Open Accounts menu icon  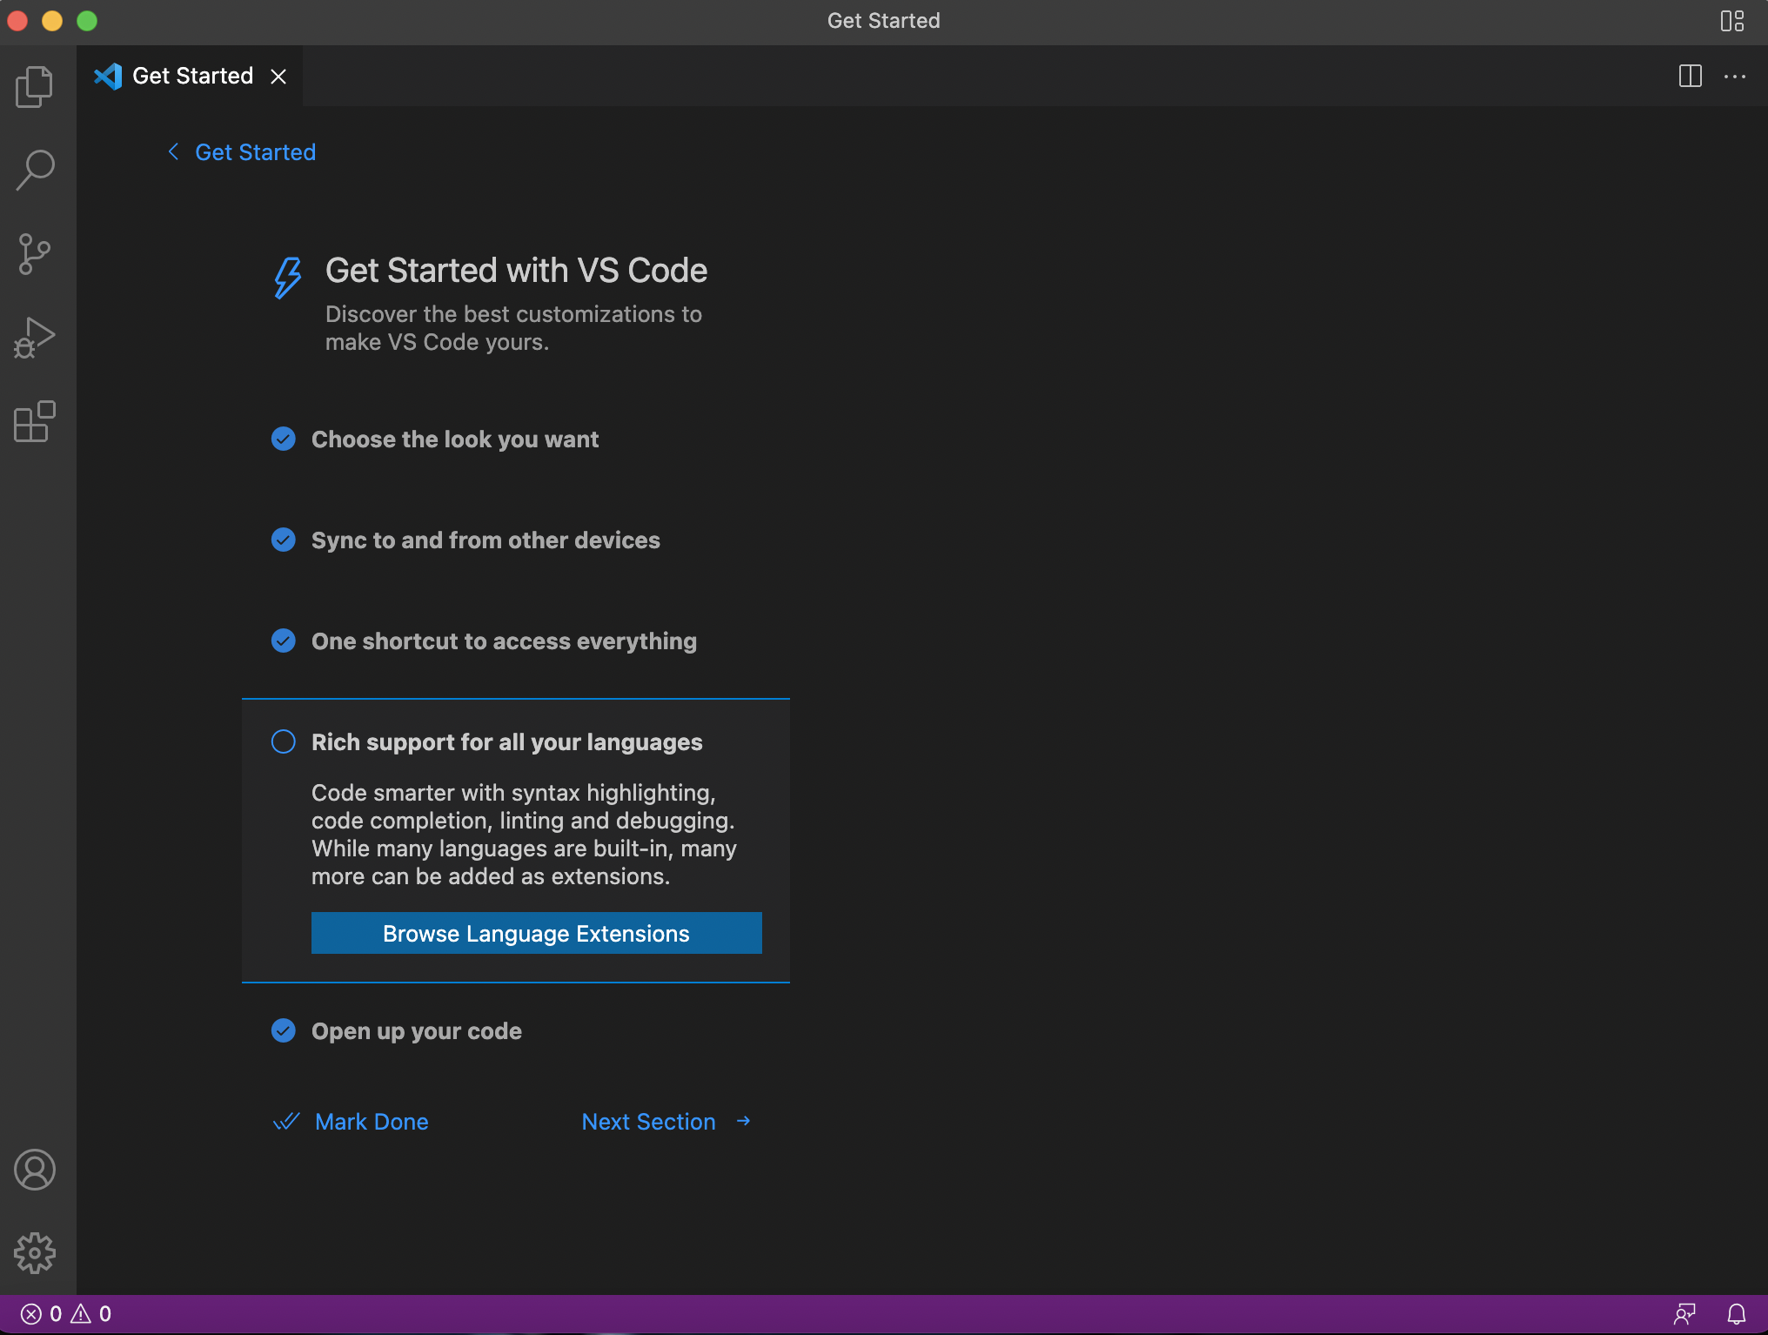[35, 1170]
